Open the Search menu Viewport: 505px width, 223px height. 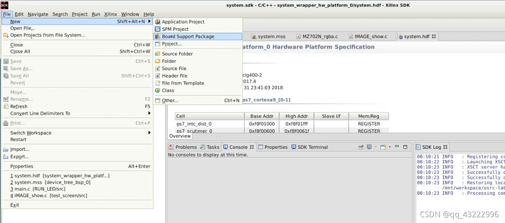(x=60, y=14)
